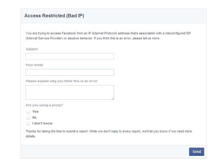Click the Subject text input field
This screenshot has width=208, height=167.
70,56
